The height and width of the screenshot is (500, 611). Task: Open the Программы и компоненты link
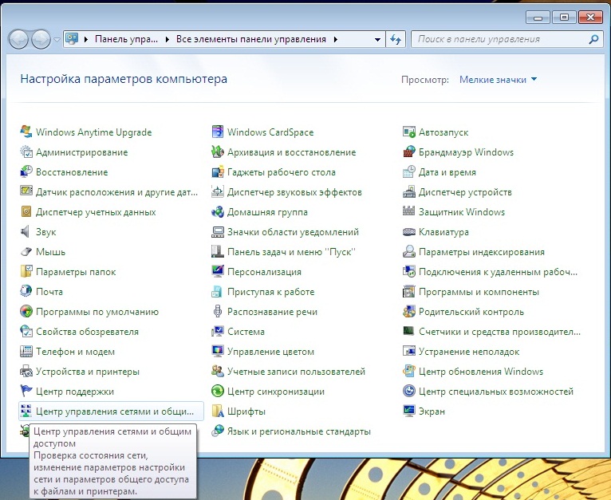point(479,292)
